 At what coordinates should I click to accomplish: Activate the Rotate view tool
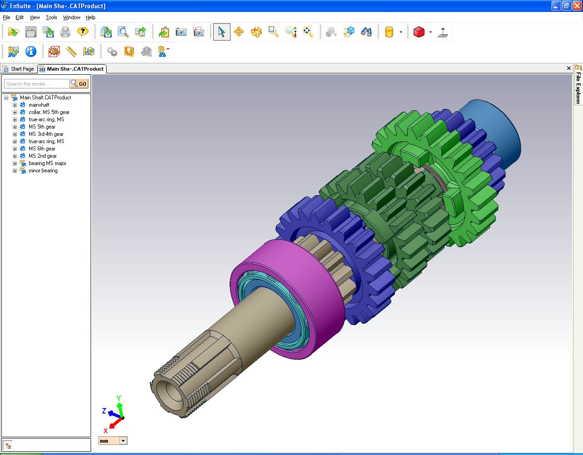click(256, 32)
